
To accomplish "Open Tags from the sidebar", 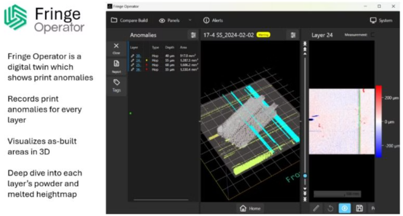I will pyautogui.click(x=117, y=85).
